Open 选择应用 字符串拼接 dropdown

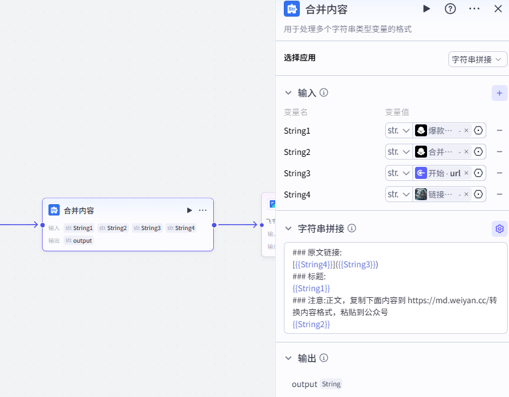[x=478, y=59]
